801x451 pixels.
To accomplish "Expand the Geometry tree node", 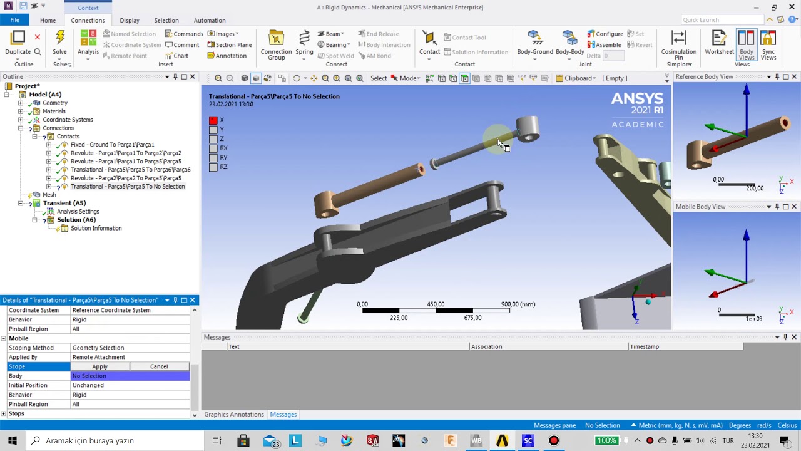I will [21, 103].
